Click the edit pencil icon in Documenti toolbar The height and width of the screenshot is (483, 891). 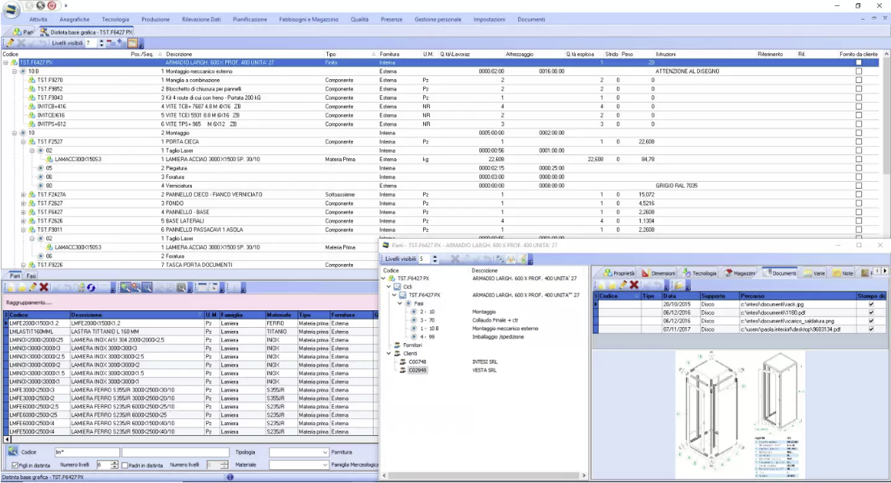point(623,284)
